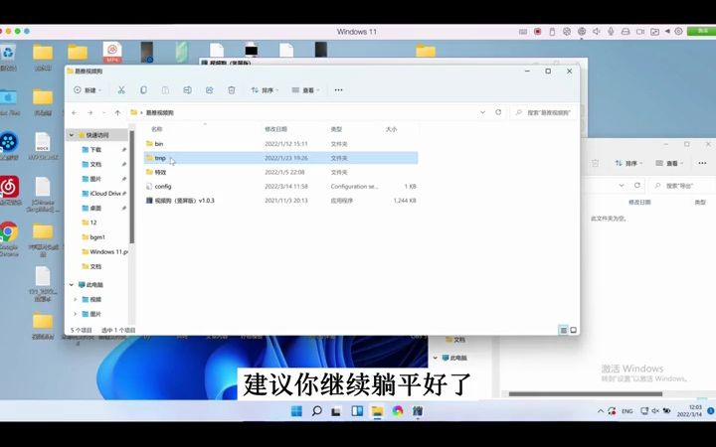Sort by 大小 size column header
The width and height of the screenshot is (716, 447).
392,129
